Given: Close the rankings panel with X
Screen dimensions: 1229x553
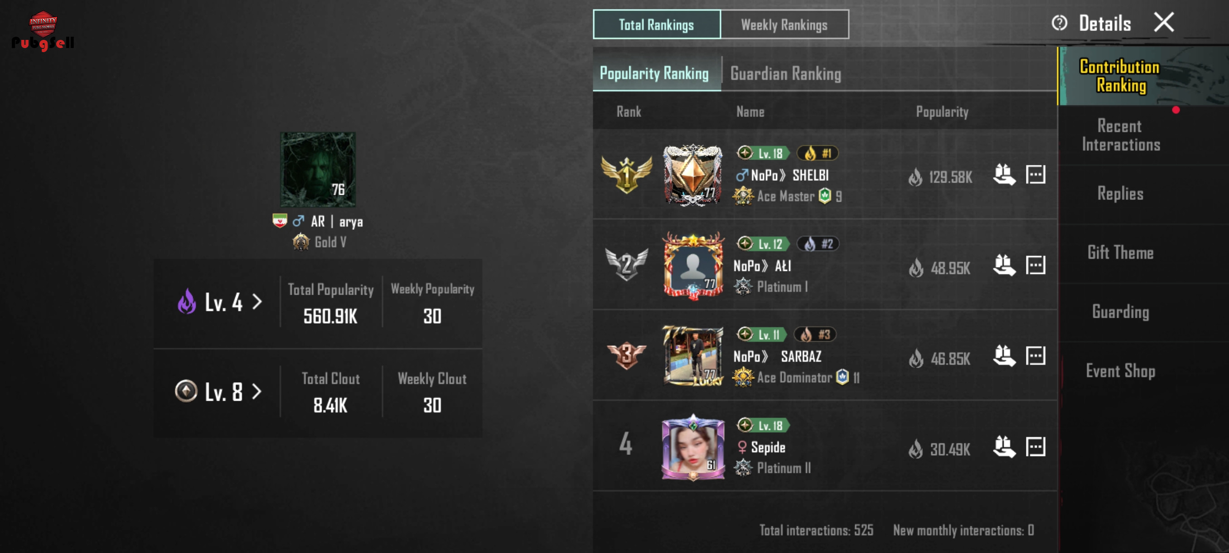Looking at the screenshot, I should pos(1164,22).
